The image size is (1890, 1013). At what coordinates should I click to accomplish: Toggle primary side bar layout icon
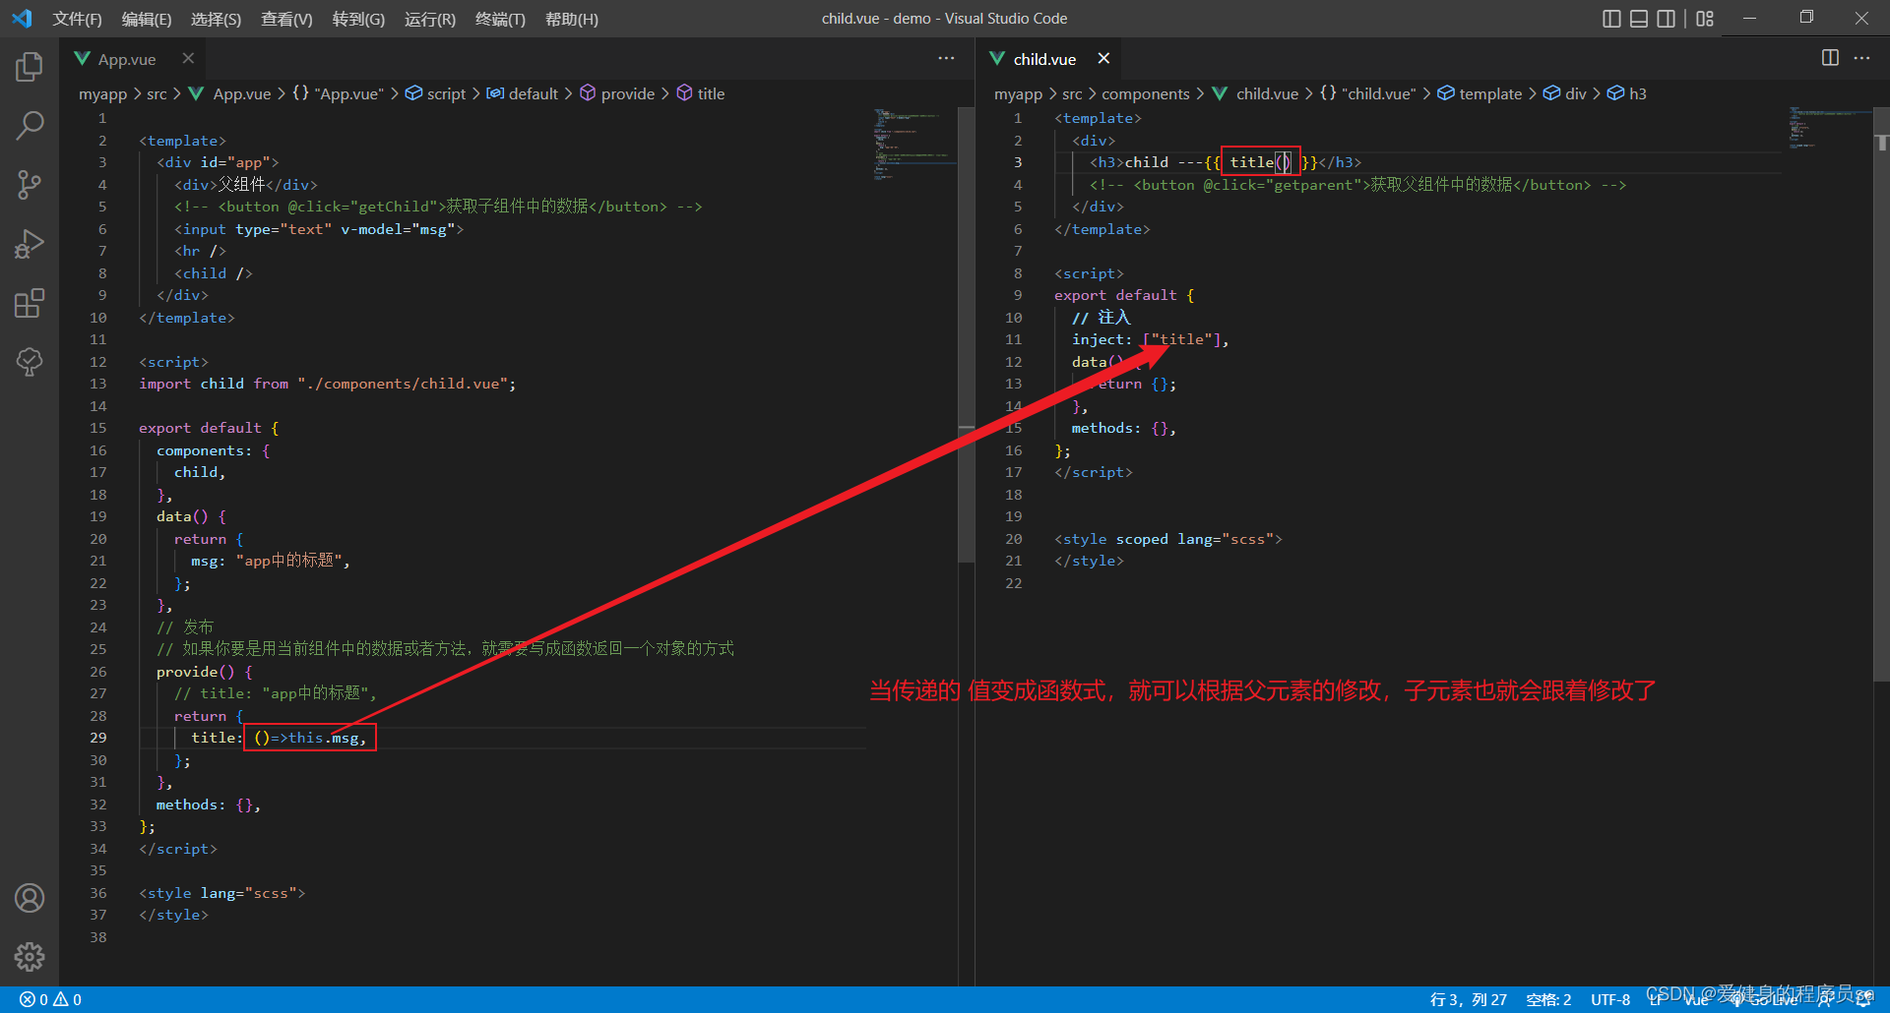(1611, 19)
